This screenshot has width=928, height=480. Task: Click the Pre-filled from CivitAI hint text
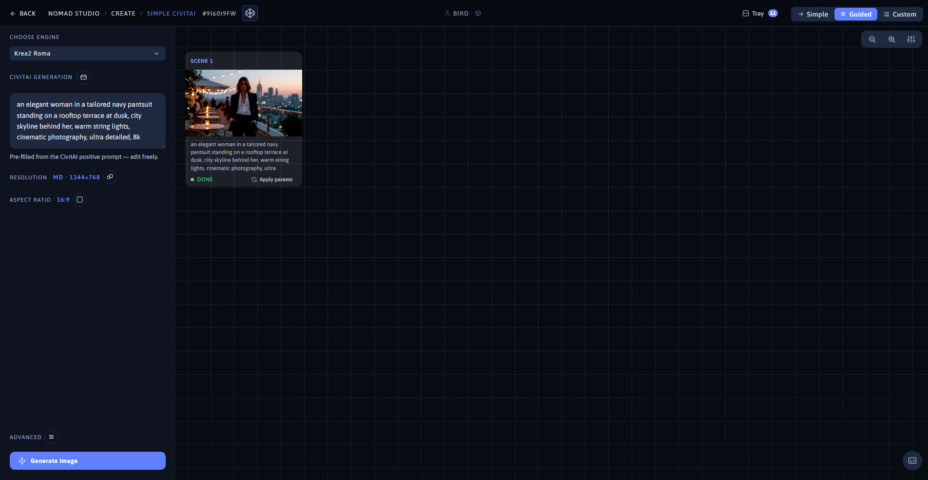tap(84, 157)
